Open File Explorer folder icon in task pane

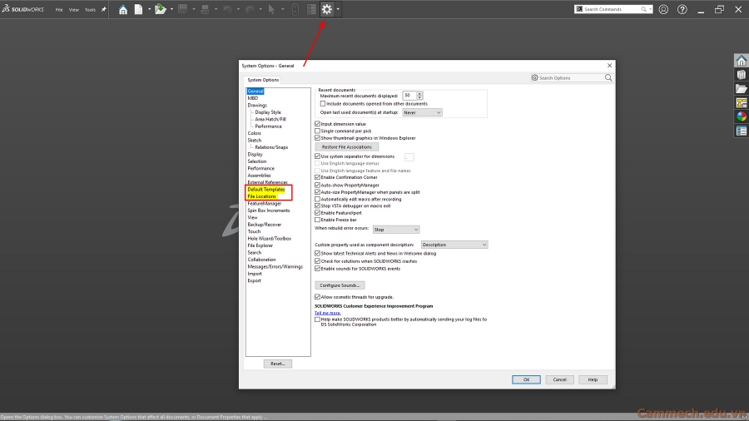(x=742, y=89)
